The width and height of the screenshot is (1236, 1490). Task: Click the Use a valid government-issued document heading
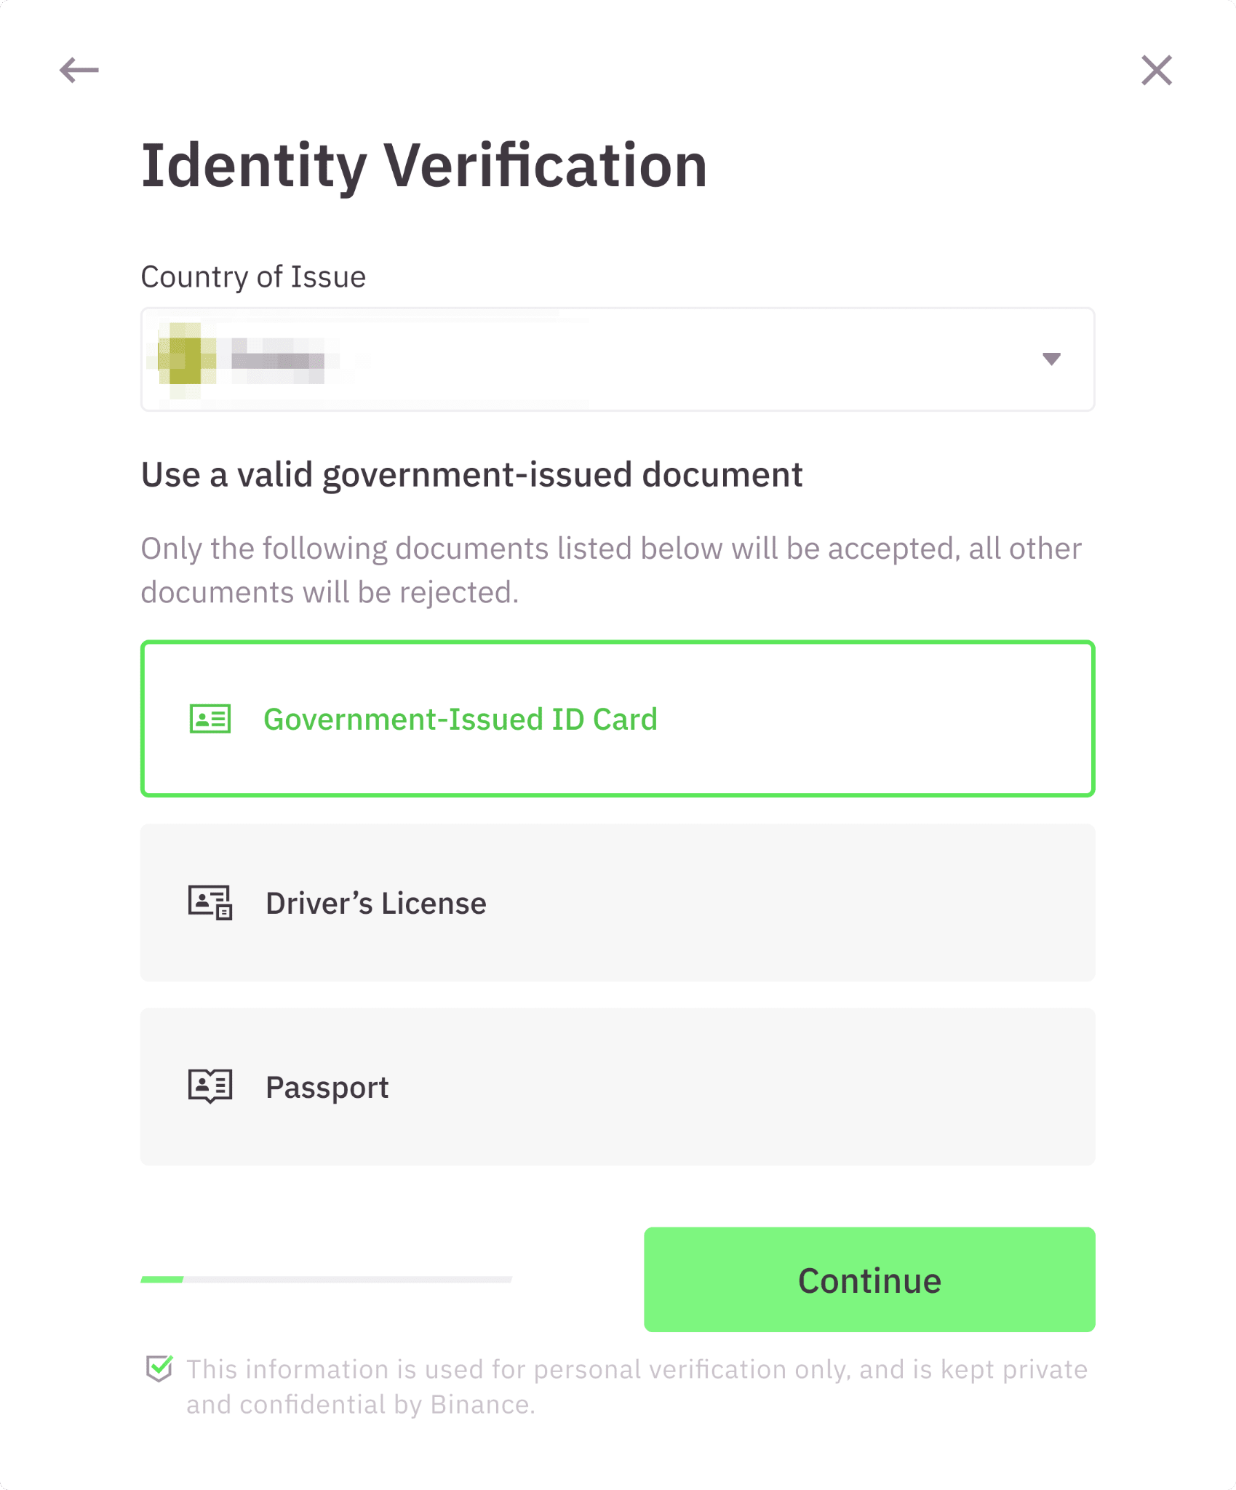[472, 474]
